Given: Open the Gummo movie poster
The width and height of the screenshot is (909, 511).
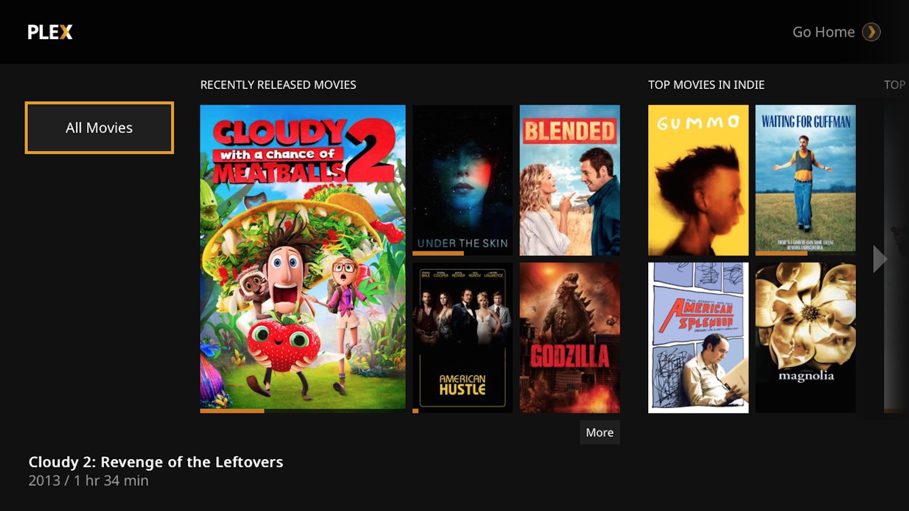Looking at the screenshot, I should click(698, 180).
